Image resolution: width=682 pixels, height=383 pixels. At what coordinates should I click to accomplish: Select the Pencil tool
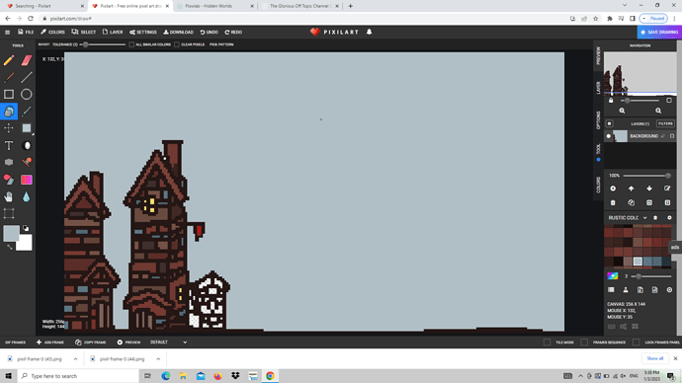(9, 60)
